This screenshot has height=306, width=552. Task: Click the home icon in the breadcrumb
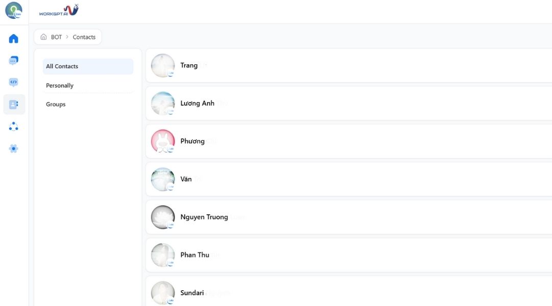(x=43, y=36)
